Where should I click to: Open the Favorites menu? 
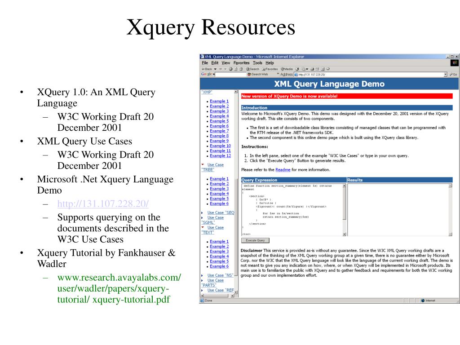241,63
